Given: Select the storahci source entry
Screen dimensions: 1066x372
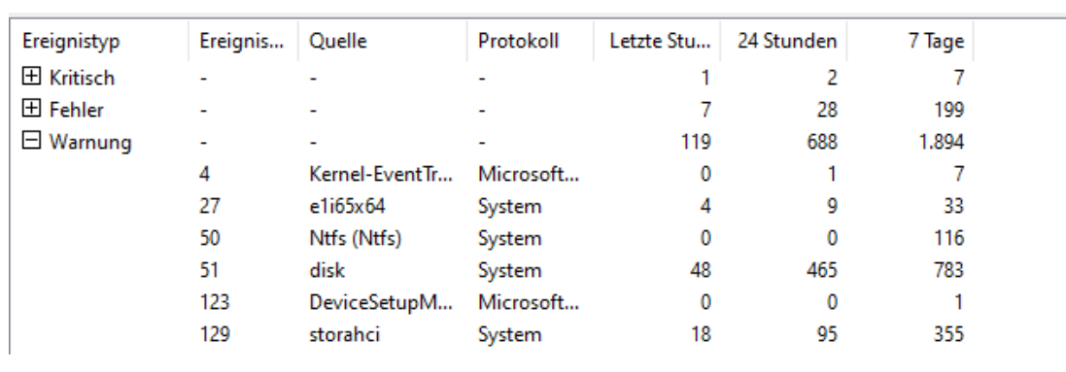Looking at the screenshot, I should pos(345,334).
